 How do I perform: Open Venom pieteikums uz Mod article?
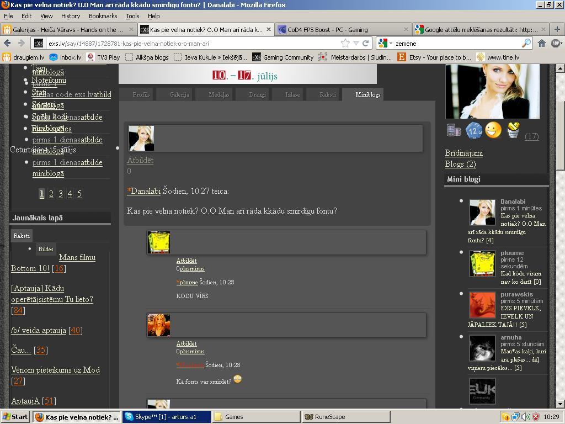coord(56,370)
